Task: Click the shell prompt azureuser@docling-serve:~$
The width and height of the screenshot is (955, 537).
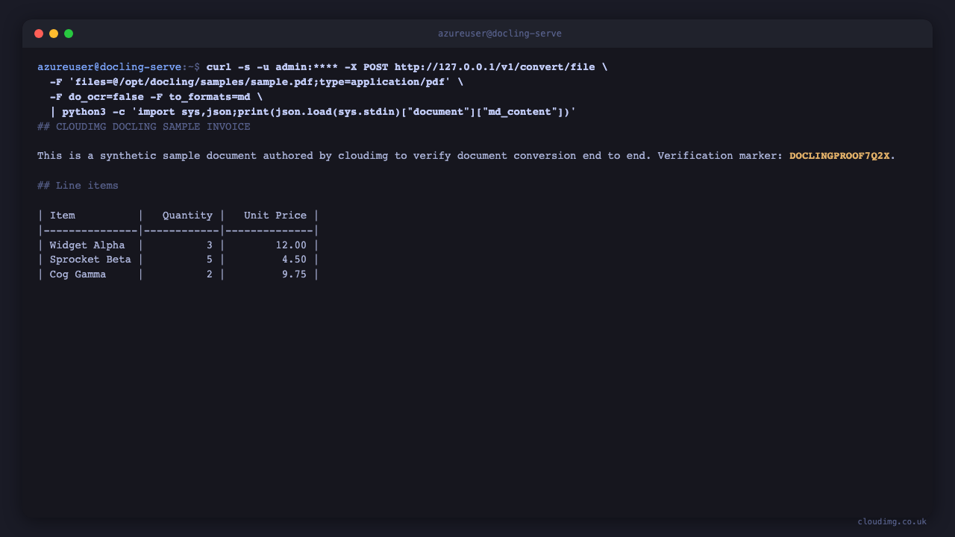Action: pyautogui.click(x=119, y=67)
